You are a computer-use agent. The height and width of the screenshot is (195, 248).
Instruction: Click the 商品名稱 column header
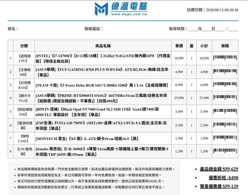click(103, 46)
